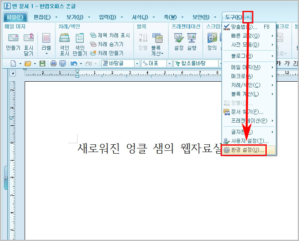The height and width of the screenshot is (241, 299).
Task: Expand dropdown arrow beside 편집
Action: (57, 17)
